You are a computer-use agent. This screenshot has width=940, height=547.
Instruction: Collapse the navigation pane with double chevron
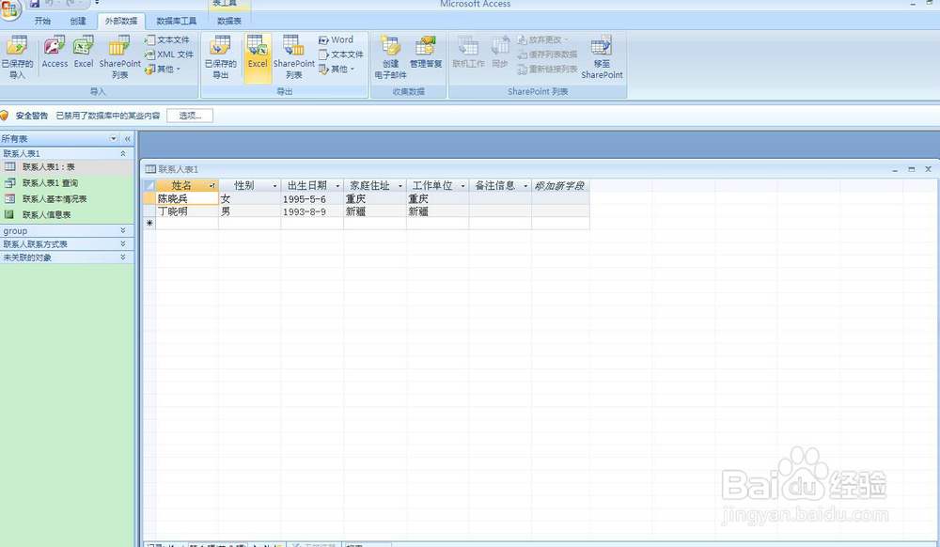coord(127,137)
